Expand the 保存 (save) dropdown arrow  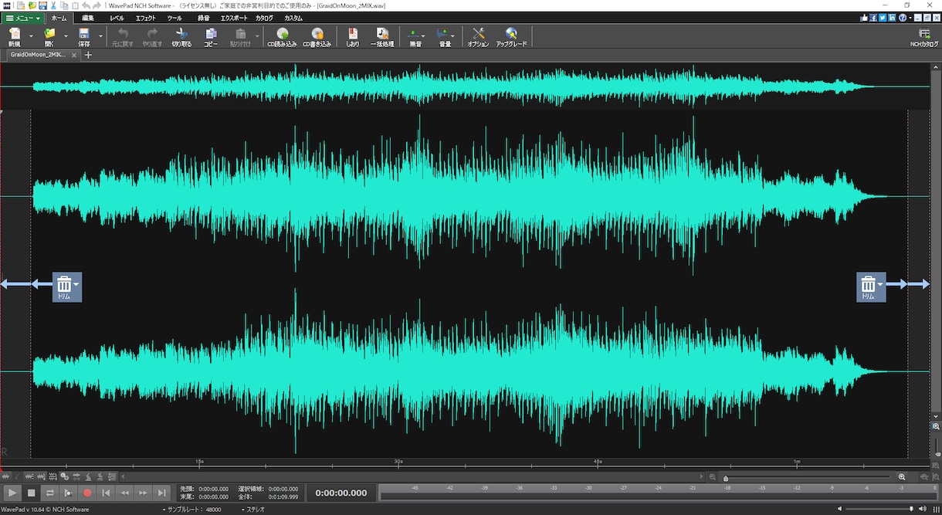[x=100, y=36]
